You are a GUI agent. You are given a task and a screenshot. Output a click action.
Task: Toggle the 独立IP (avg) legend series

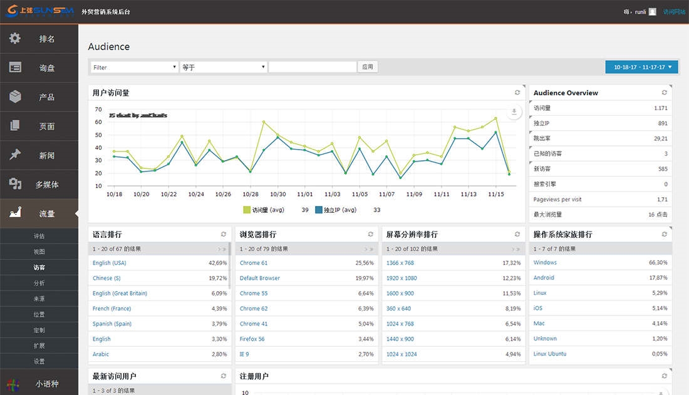[x=336, y=210]
